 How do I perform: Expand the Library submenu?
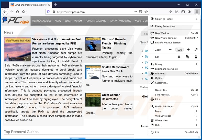[x=196, y=64]
